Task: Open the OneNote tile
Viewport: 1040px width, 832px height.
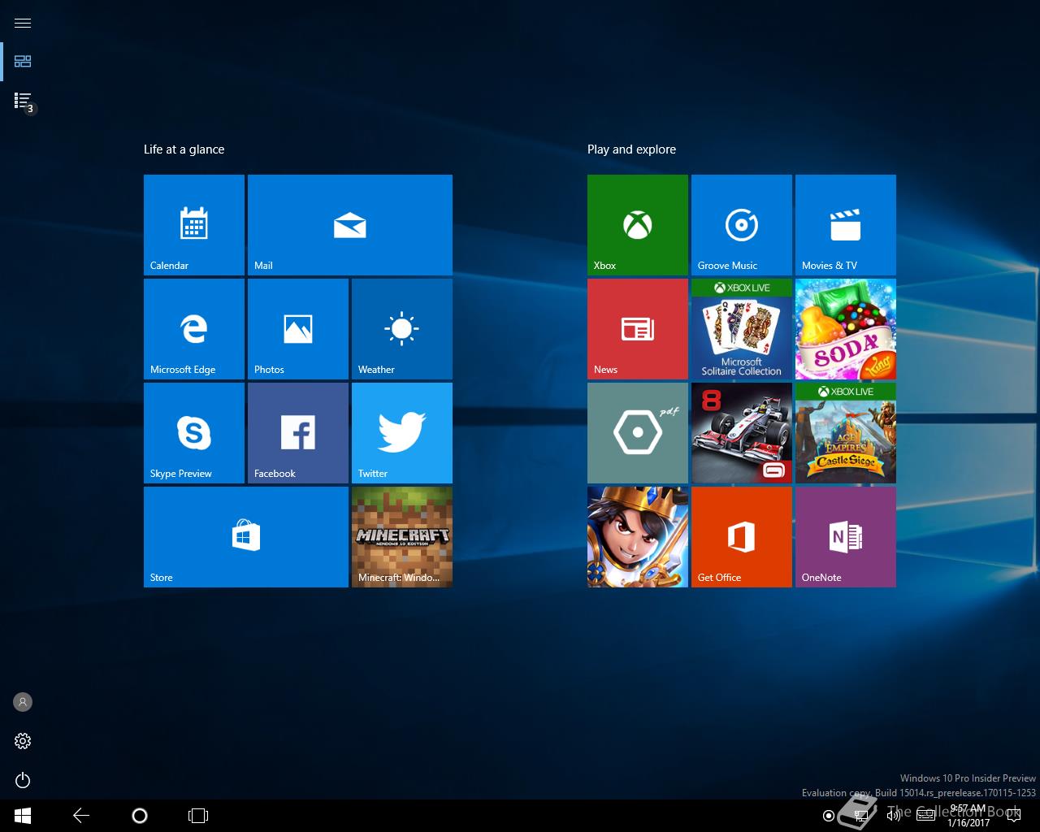Action: (x=845, y=536)
